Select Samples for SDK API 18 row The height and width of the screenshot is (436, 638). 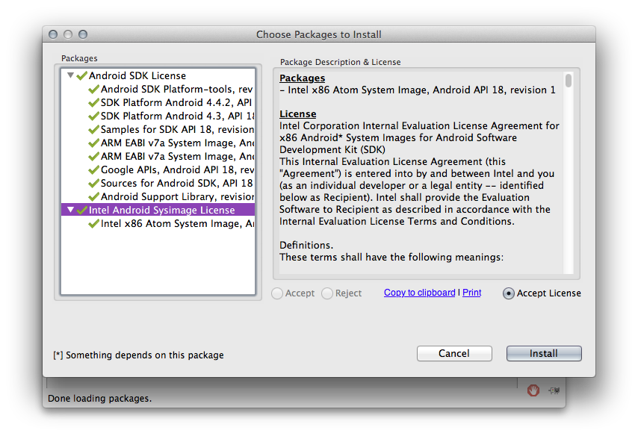click(158, 129)
